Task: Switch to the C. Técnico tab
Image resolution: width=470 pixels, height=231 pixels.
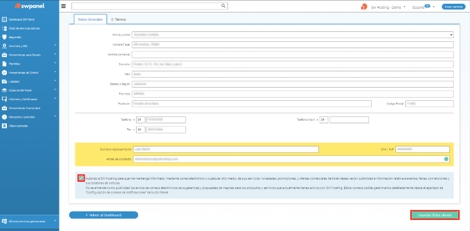Action: [118, 19]
